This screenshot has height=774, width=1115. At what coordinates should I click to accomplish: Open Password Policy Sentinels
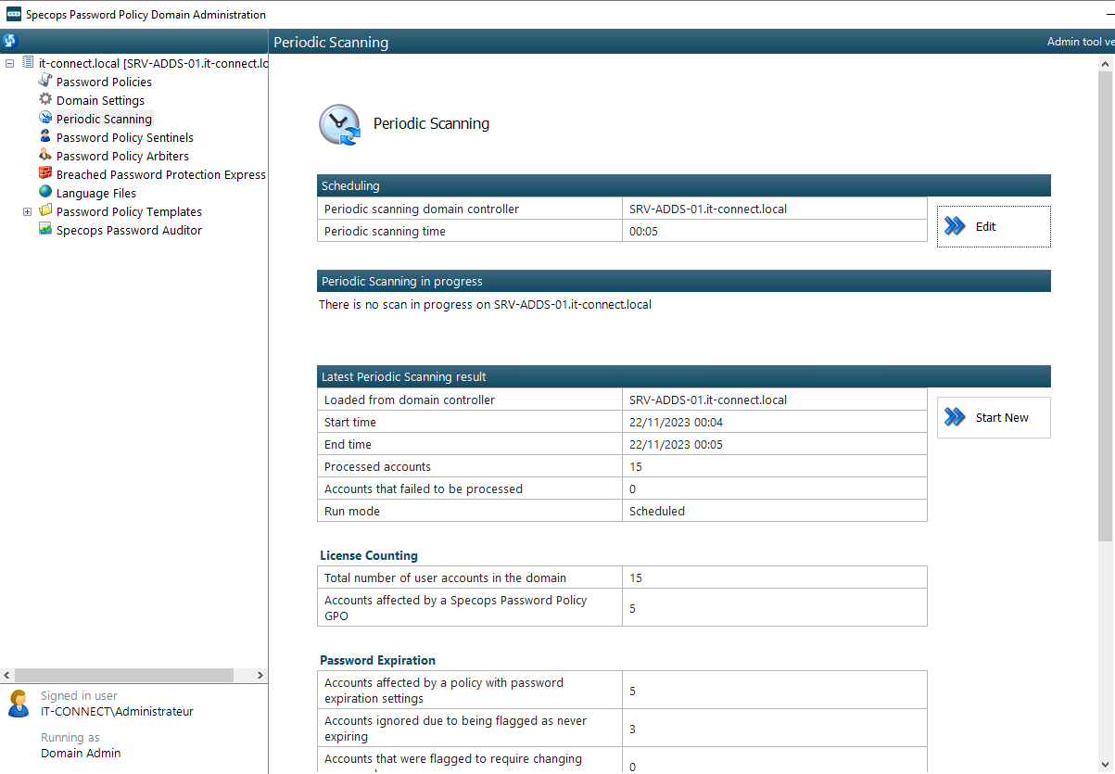(x=125, y=137)
